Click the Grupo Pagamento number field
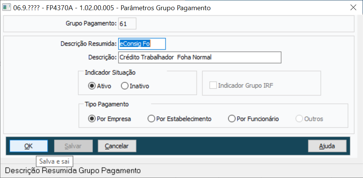 click(x=127, y=24)
